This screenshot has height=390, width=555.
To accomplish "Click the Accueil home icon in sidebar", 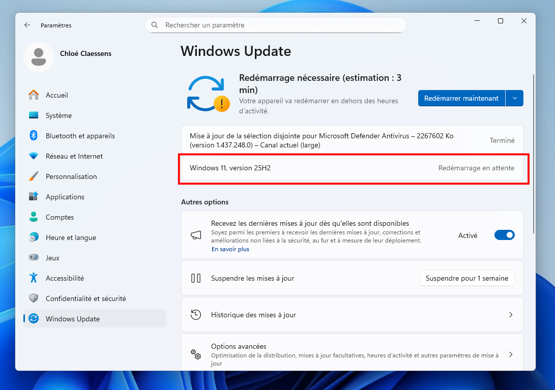I will (34, 95).
